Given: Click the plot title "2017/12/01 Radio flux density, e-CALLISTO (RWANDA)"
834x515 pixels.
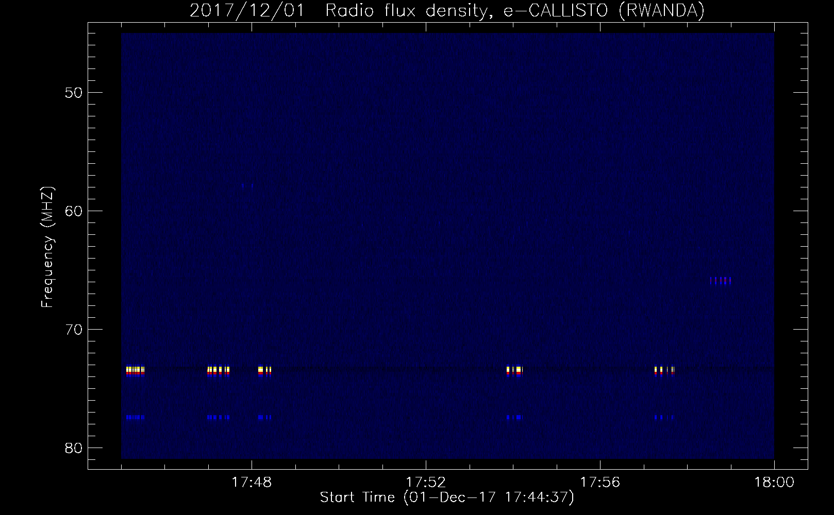Looking at the screenshot, I should (447, 10).
